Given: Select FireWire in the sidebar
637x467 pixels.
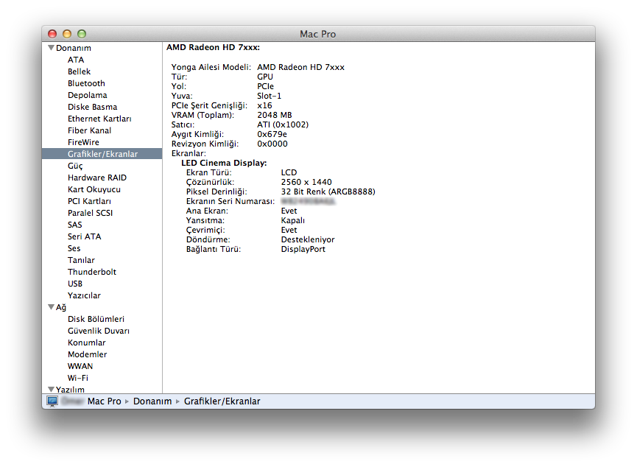Looking at the screenshot, I should click(83, 142).
